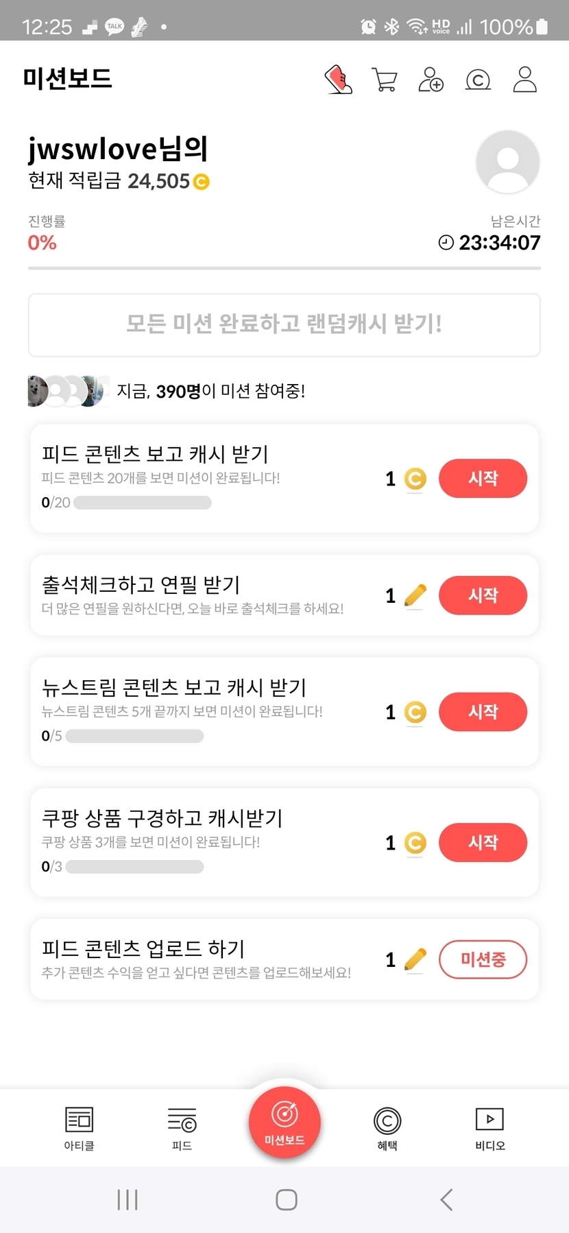Tap the gold coin next to 적립금 balance

tap(202, 182)
